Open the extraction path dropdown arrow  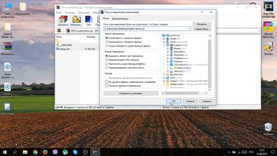tap(189, 29)
